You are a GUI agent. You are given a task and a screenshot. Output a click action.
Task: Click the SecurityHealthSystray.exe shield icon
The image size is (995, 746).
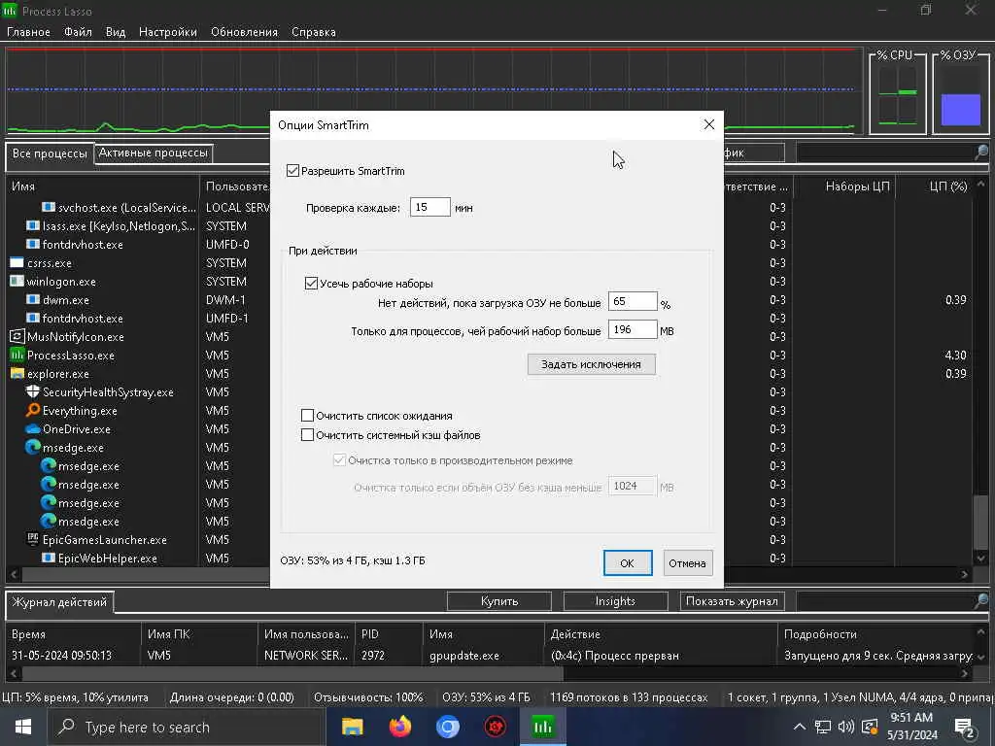[33, 391]
